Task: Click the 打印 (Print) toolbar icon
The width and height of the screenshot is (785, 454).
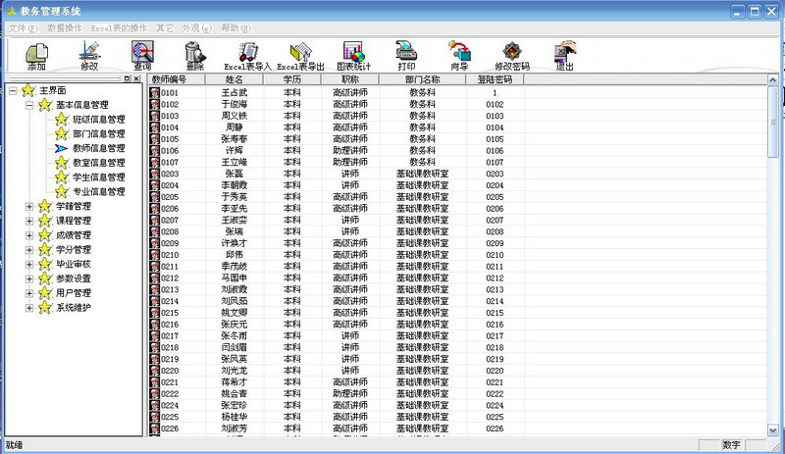Action: coord(406,52)
